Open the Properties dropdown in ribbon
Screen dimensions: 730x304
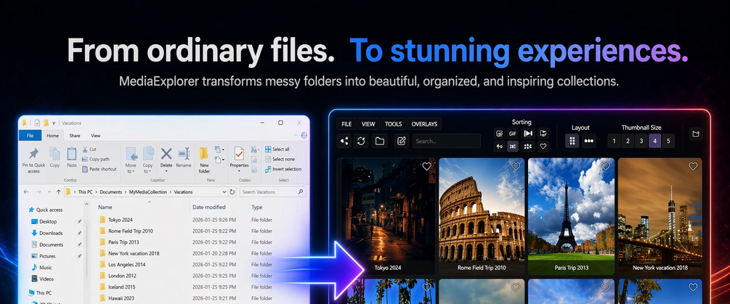239,158
